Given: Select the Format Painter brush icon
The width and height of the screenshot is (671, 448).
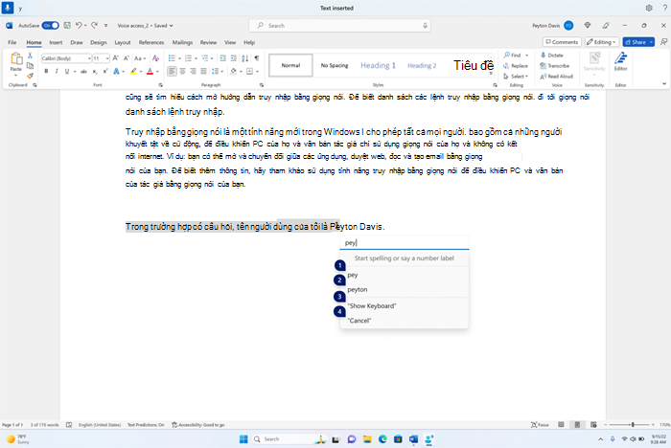Looking at the screenshot, I should (x=30, y=76).
